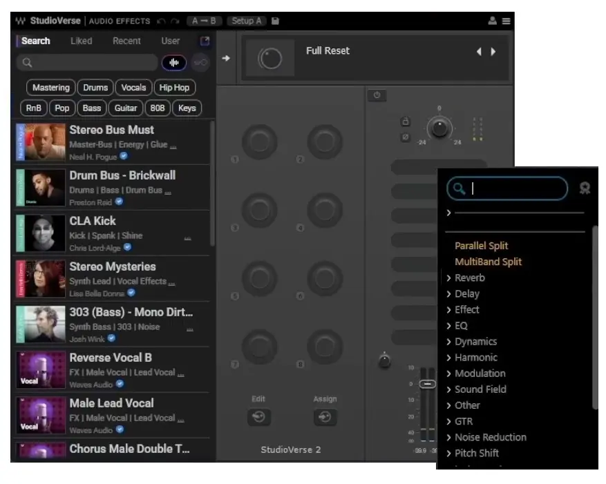Filter by the Guitar tag
The image size is (606, 484).
pyautogui.click(x=126, y=108)
